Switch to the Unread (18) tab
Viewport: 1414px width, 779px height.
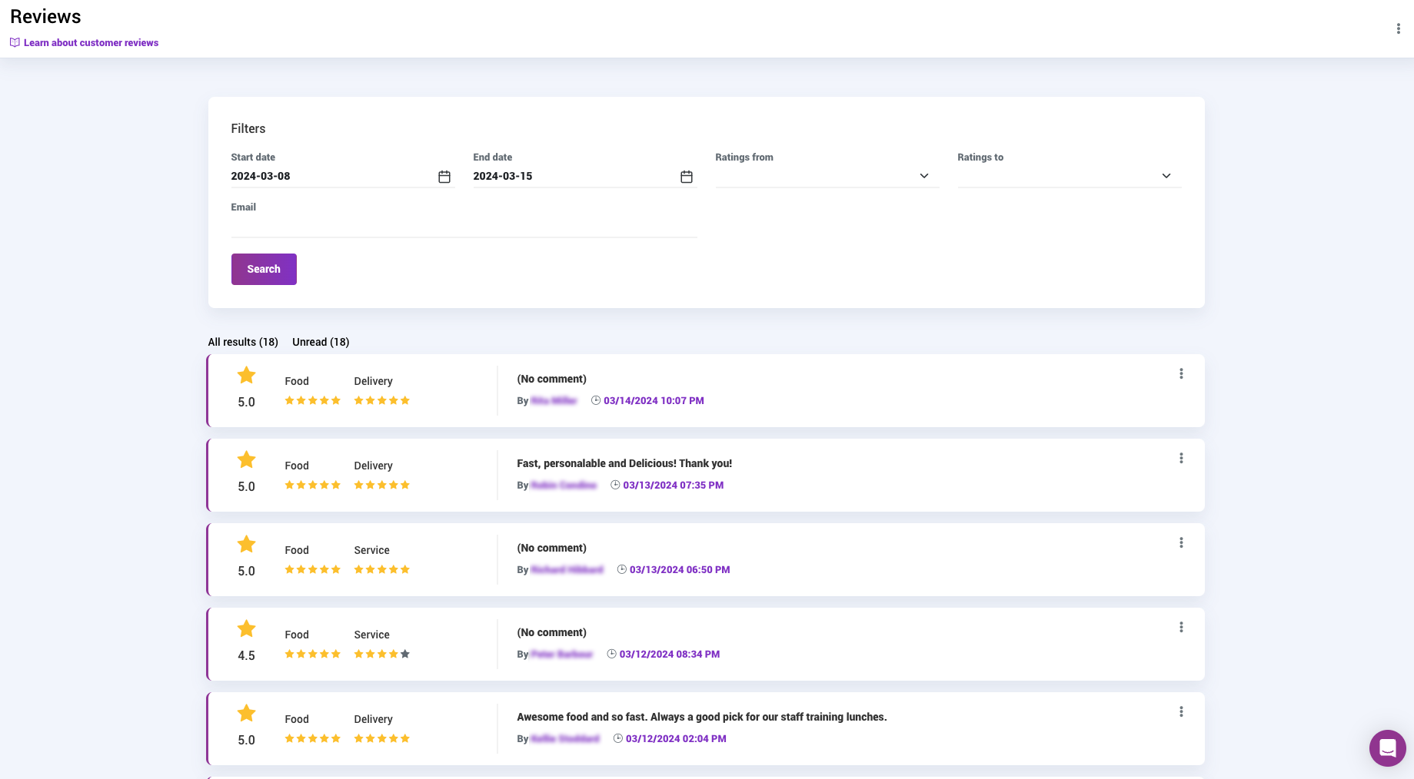click(x=321, y=342)
